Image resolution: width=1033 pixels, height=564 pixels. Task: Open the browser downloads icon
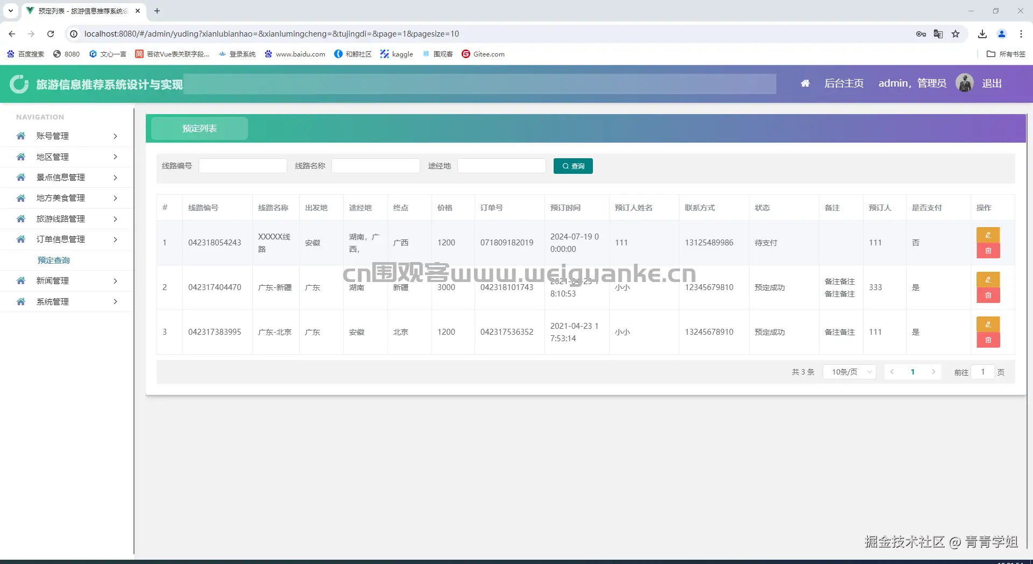(982, 34)
